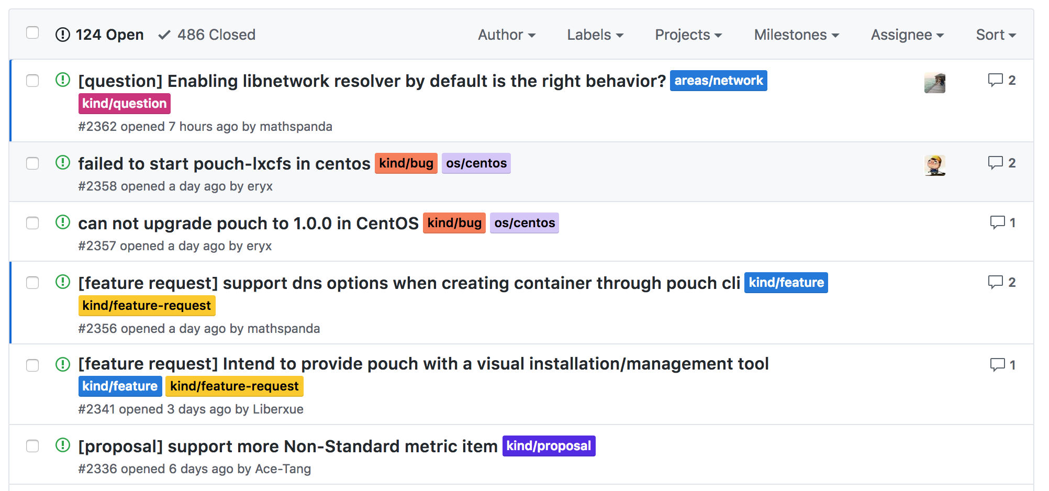Select checkbox for pouch-lxcfs centos issue
1049x491 pixels.
(32, 163)
